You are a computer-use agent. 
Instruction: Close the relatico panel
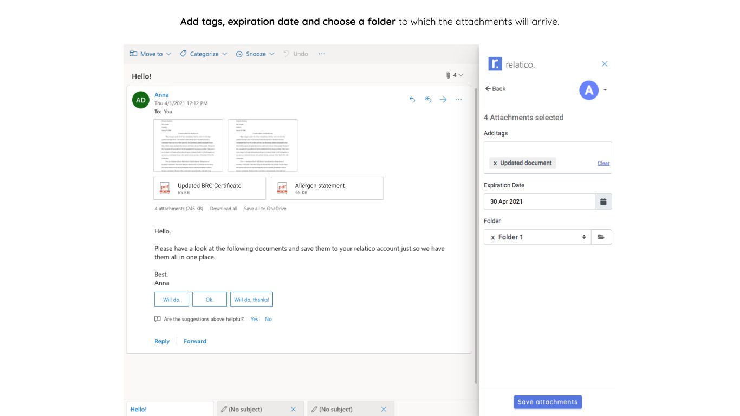(605, 64)
